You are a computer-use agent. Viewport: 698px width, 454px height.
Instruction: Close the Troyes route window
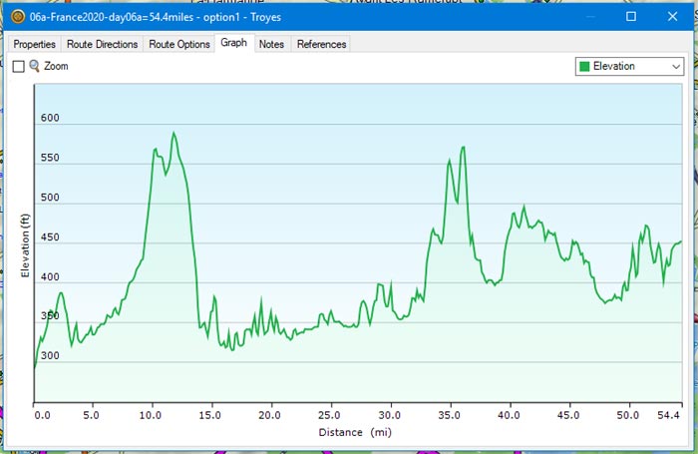point(675,17)
